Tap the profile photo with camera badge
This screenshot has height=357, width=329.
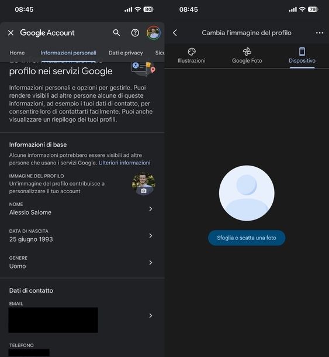coord(144,184)
